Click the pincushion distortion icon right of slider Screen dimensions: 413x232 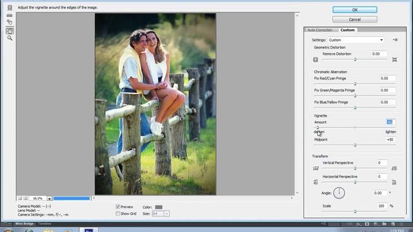394,60
